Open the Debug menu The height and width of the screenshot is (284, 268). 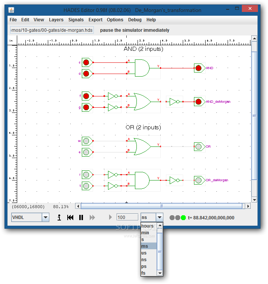click(135, 20)
